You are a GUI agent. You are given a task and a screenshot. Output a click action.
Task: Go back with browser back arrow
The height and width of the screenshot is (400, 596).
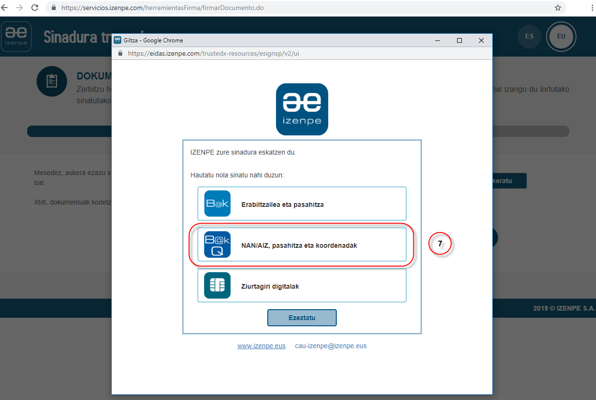coord(5,8)
